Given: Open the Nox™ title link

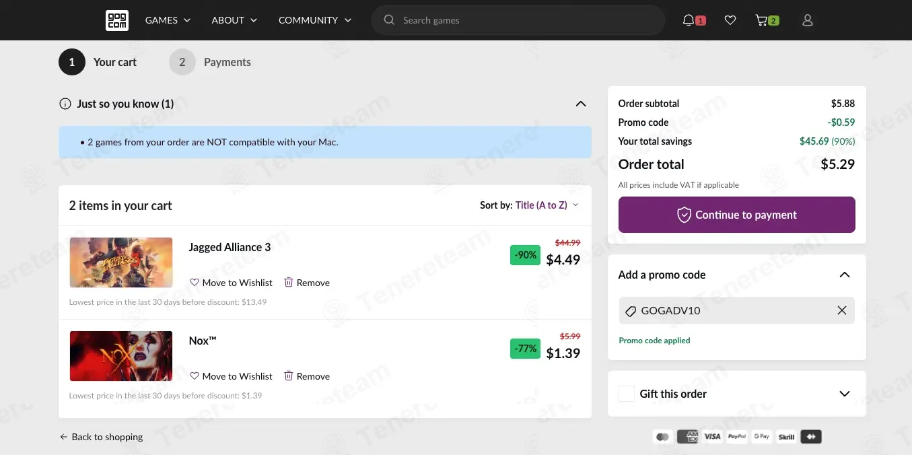Looking at the screenshot, I should pyautogui.click(x=203, y=341).
